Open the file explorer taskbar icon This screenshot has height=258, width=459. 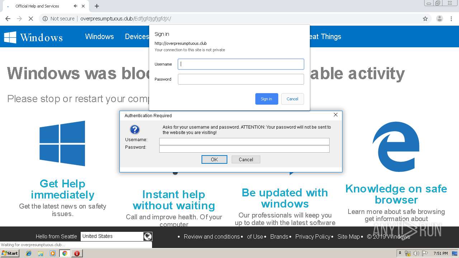41,253
